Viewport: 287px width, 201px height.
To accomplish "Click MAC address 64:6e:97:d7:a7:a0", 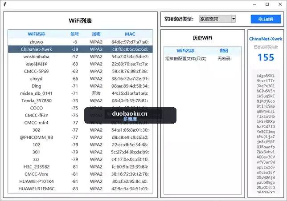I will (x=130, y=42).
